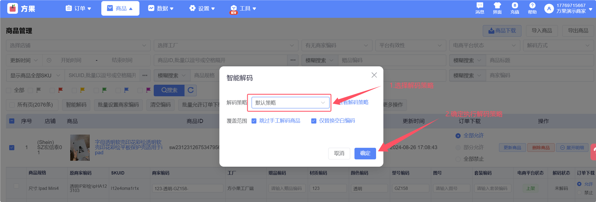Screen dimensions: 596x202
Task: Open the 显示商品全部SKU dropdown
Action: click(35, 75)
